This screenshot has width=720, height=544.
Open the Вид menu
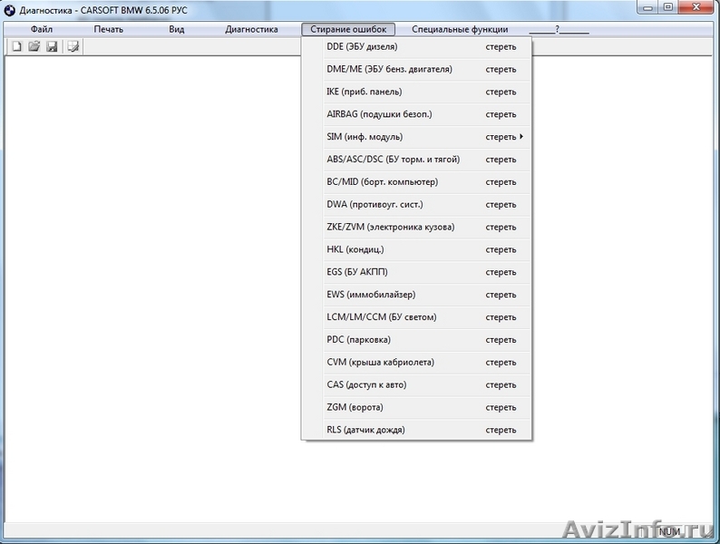(176, 29)
